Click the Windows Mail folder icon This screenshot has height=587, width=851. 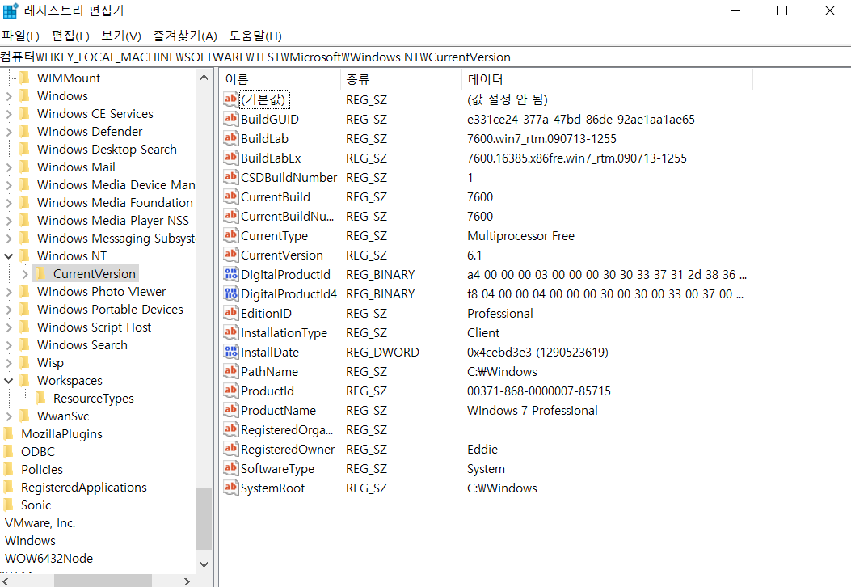[24, 167]
